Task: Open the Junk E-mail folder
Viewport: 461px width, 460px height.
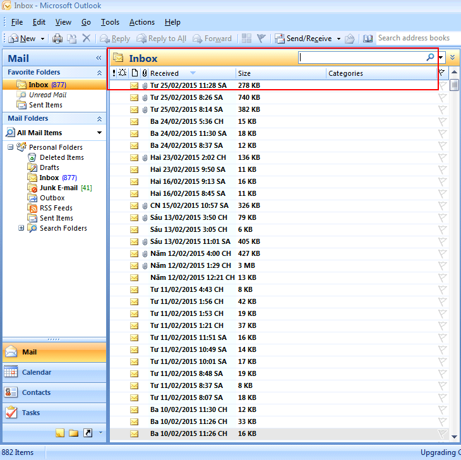Action: tap(59, 188)
